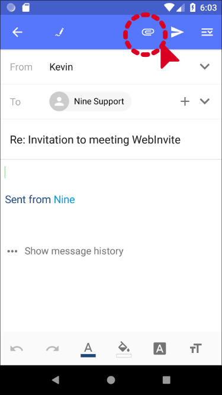This screenshot has height=395, width=222.
Task: Open the signature pen icon
Action: [x=59, y=32]
